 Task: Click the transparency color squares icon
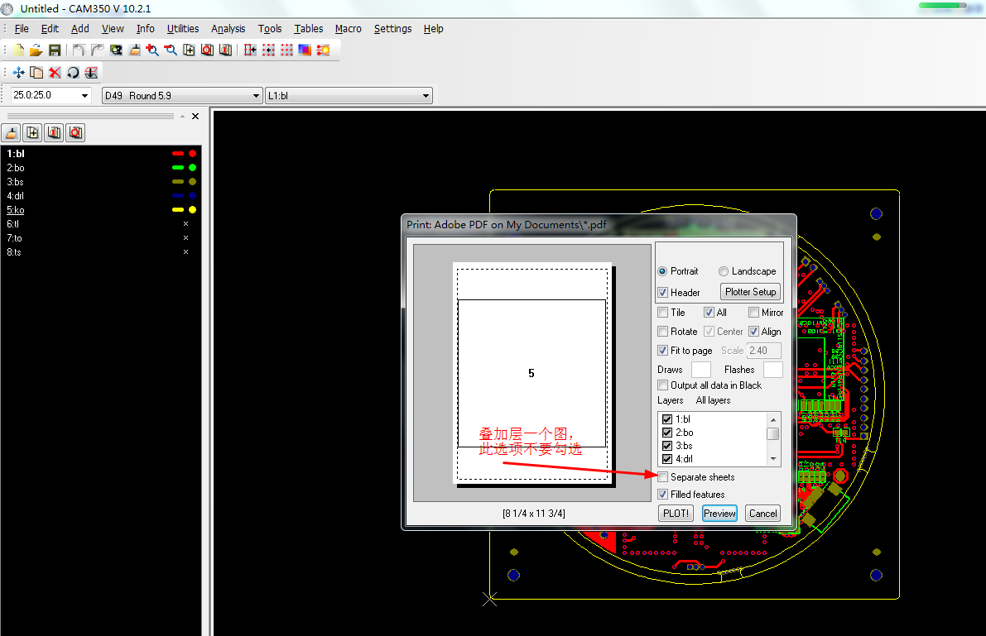(305, 50)
